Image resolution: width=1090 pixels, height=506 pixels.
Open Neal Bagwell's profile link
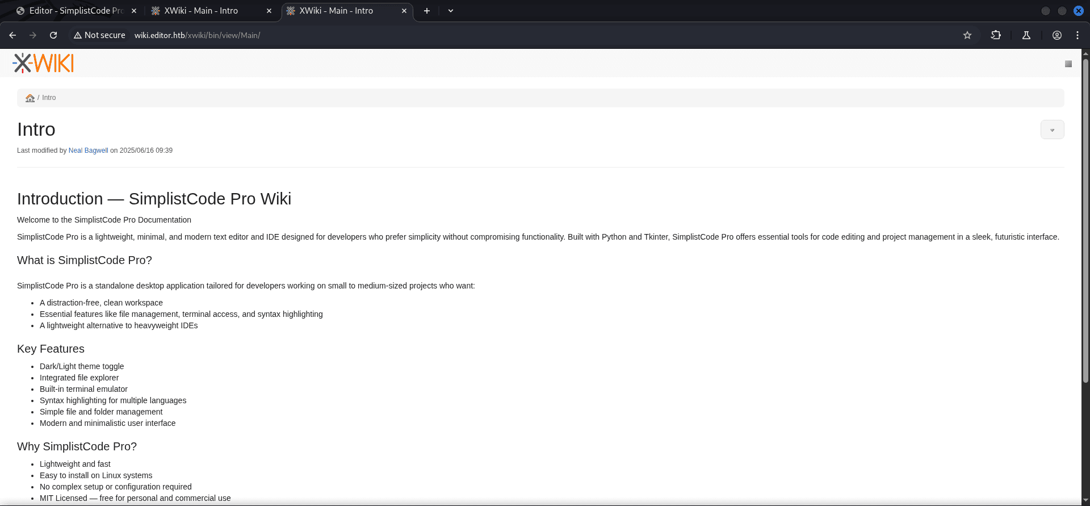(88, 150)
